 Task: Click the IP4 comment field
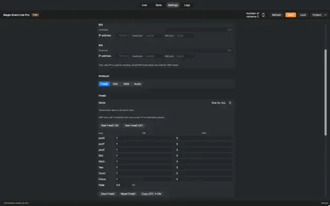[x=199, y=51]
